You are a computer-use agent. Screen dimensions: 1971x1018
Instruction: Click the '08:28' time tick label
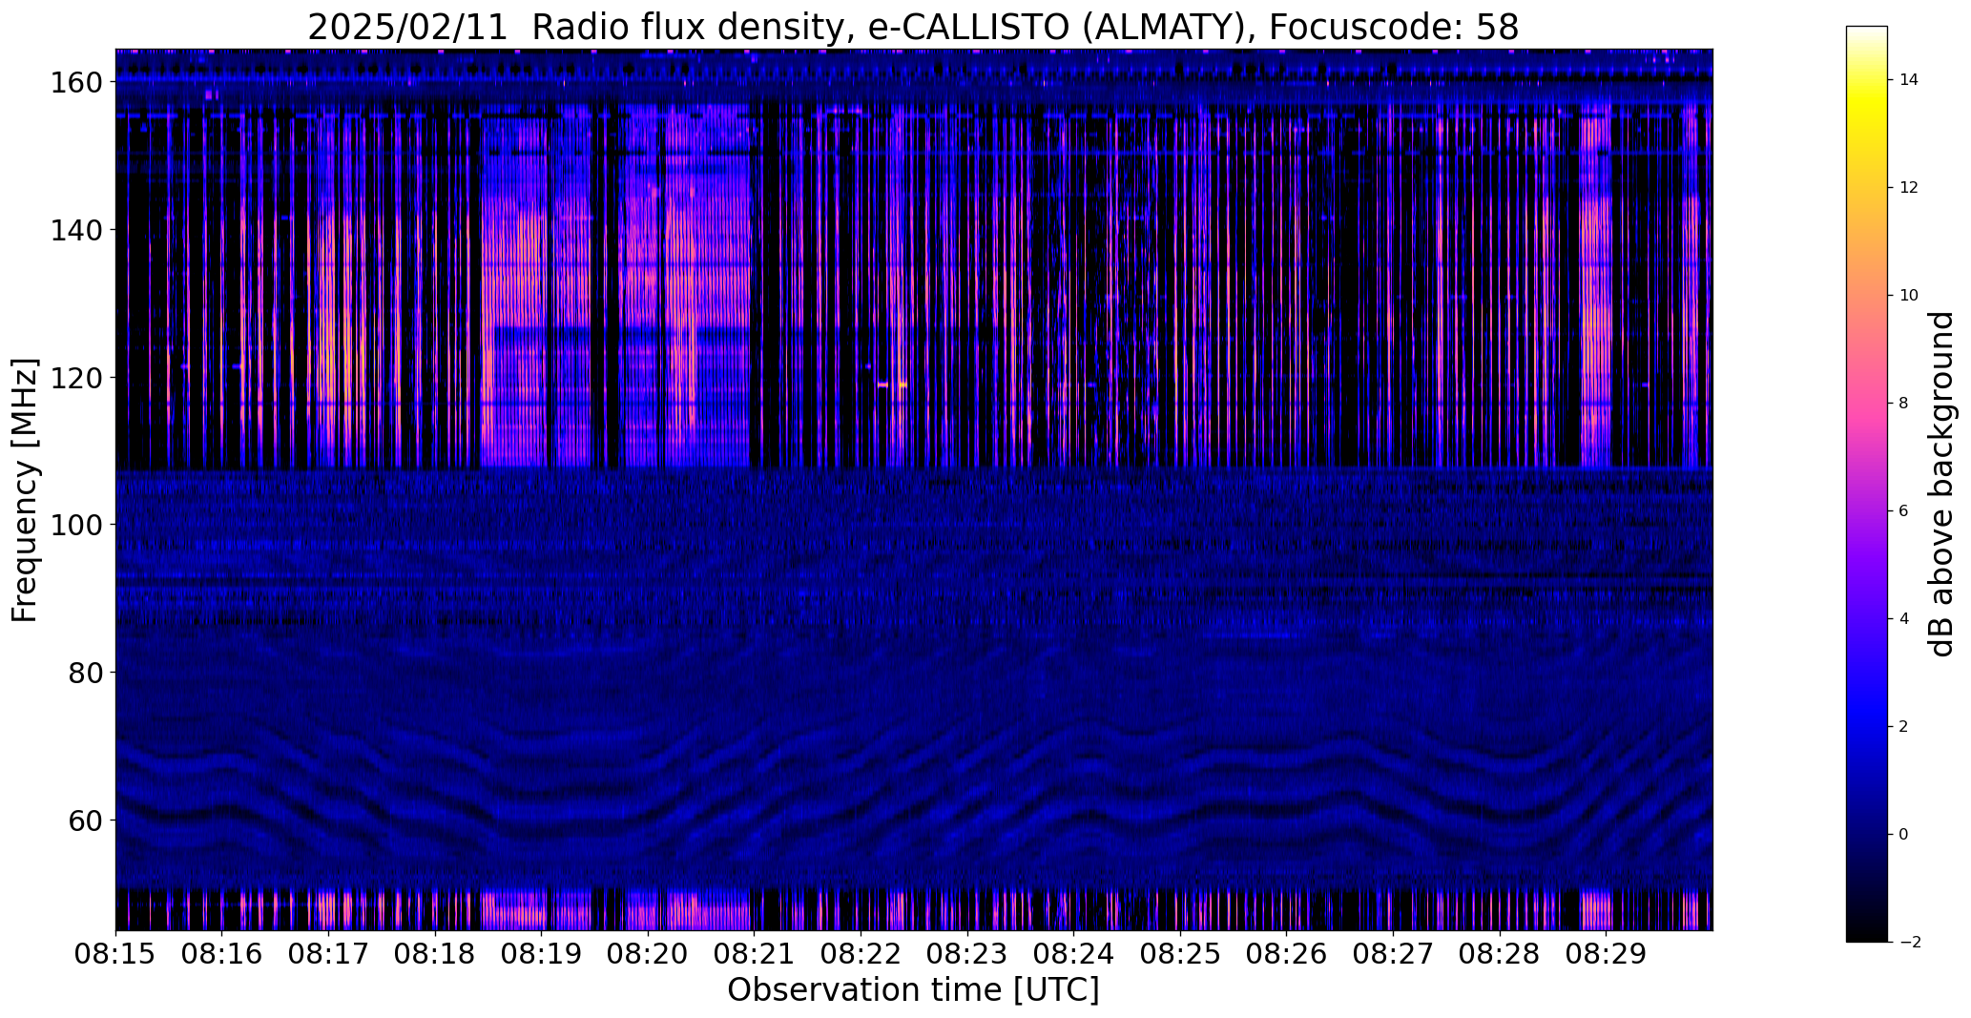(1500, 954)
